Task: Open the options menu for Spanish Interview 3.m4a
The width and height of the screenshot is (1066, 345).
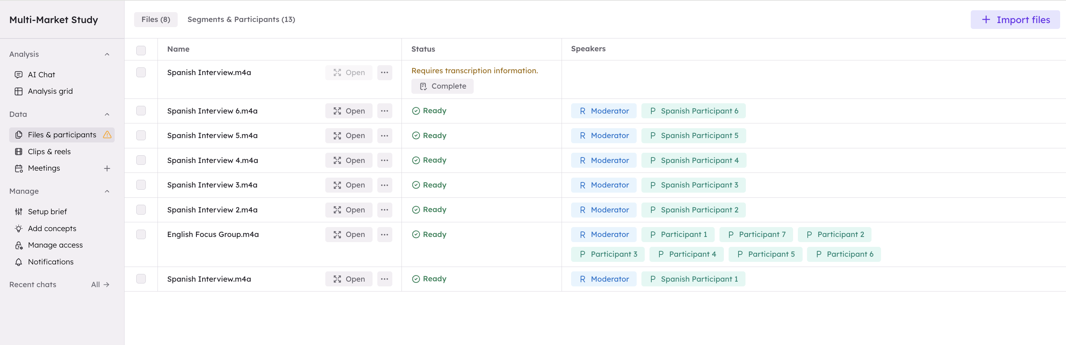Action: click(x=384, y=185)
